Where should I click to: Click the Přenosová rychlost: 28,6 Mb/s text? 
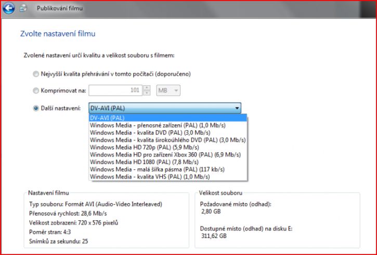click(68, 213)
